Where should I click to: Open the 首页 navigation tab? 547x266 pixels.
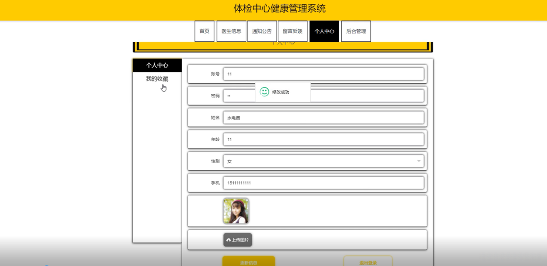[204, 31]
